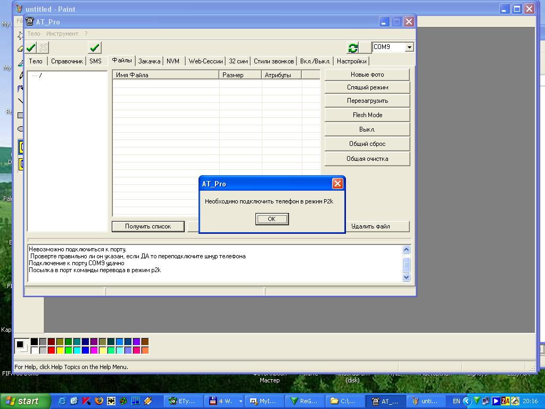
Task: Select the root '/' node in the folder tree
Action: click(x=40, y=75)
